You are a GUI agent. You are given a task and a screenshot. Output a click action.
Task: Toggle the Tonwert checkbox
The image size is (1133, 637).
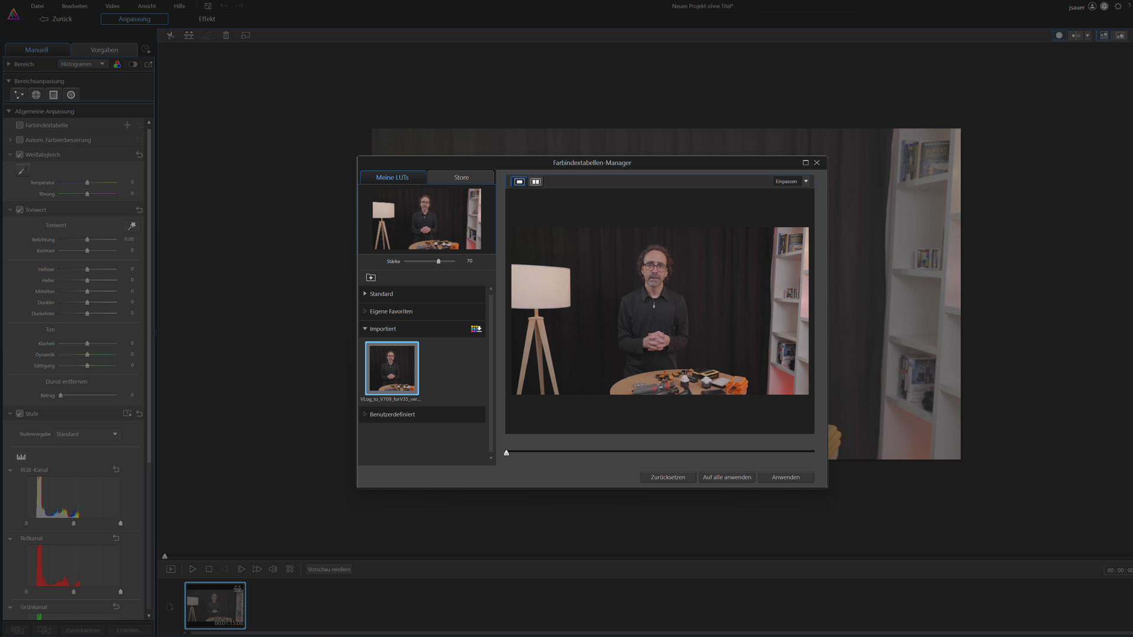[19, 210]
